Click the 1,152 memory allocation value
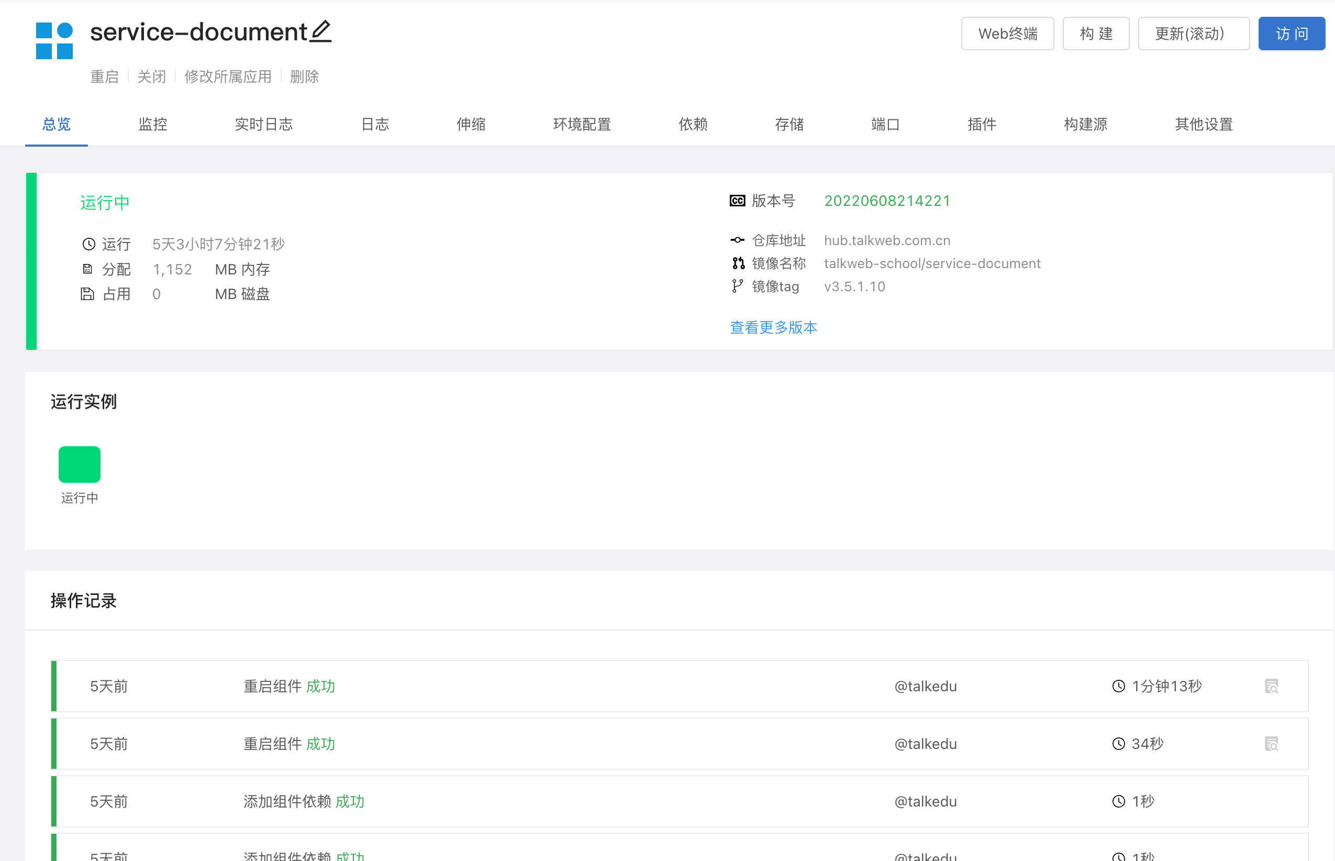Screen dimensions: 1335x861 (172, 269)
